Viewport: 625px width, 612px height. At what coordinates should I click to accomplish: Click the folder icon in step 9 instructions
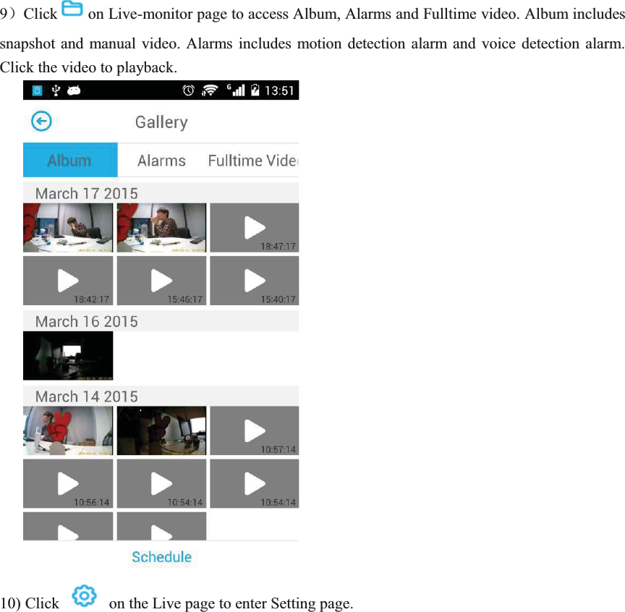pyautogui.click(x=73, y=9)
